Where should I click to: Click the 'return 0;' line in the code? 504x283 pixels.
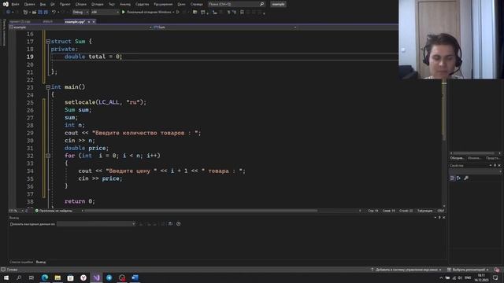80,201
